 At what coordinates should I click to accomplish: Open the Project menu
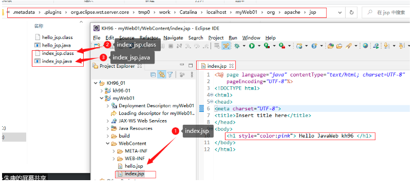click(216, 38)
